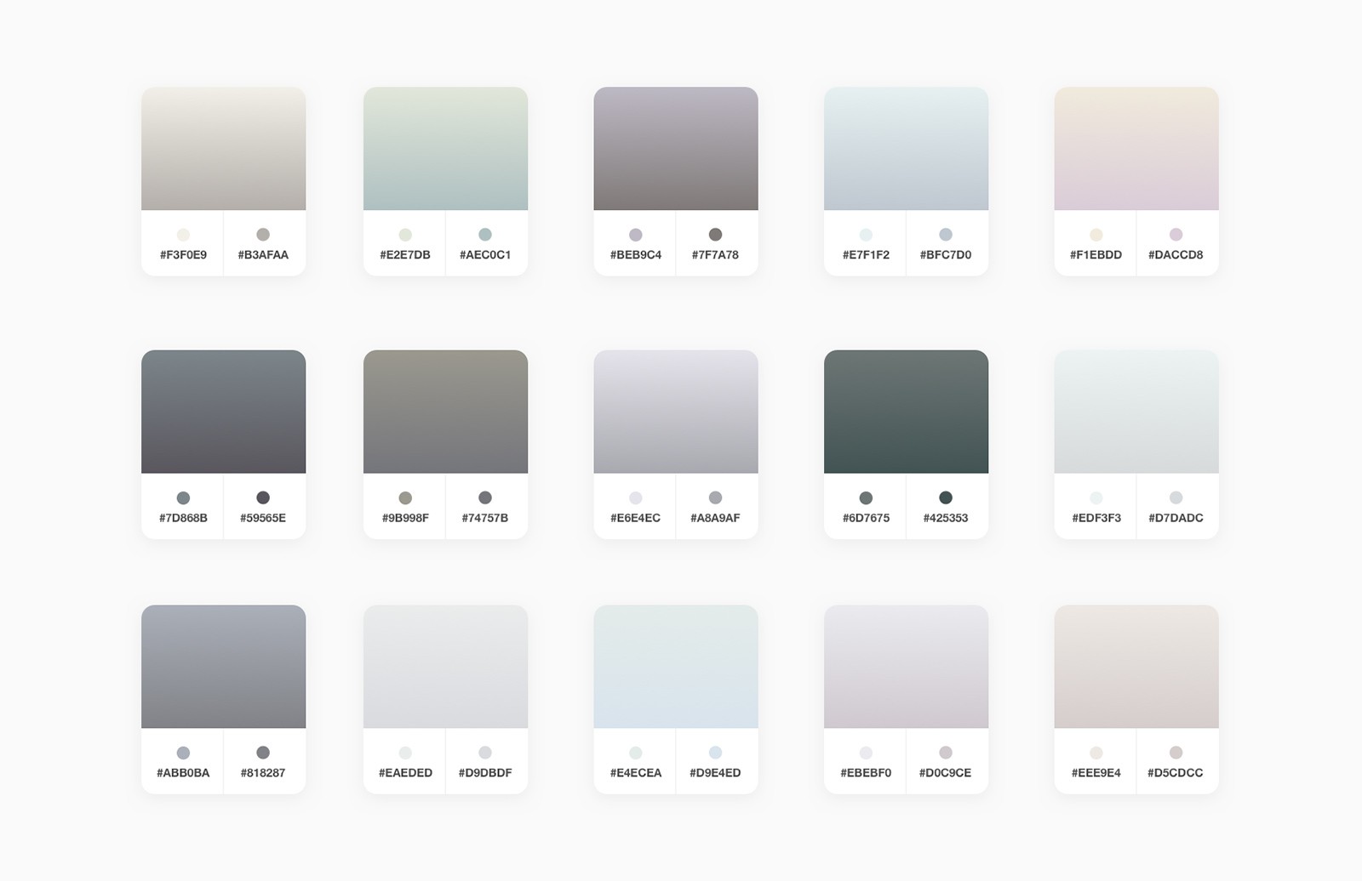Pick the #BEB9C4 color dot

pyautogui.click(x=636, y=235)
